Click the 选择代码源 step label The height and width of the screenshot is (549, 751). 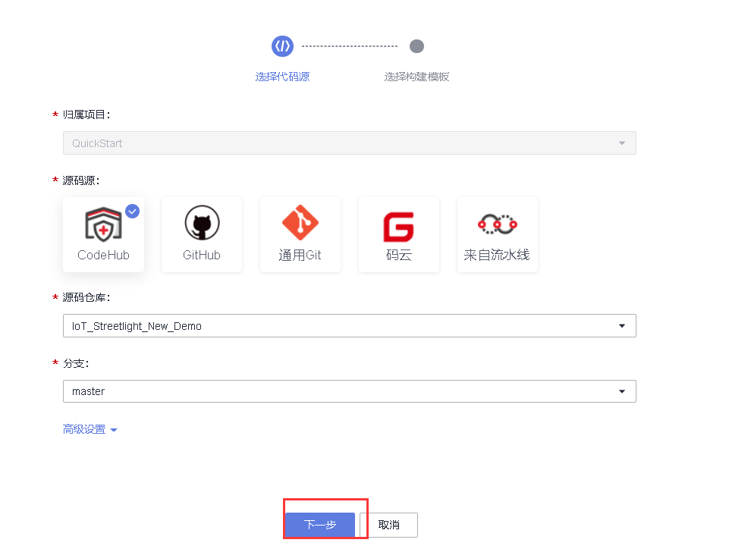[x=283, y=77]
